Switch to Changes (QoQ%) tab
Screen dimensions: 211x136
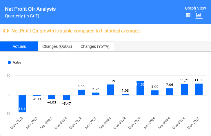click(x=57, y=46)
